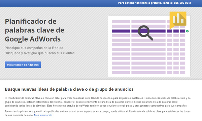This screenshot has height=121, width=202.
Task: Click the magnifying glass icon in illustration
Action: point(145,33)
